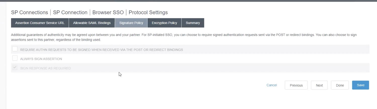Tick the Require AuthN Requests signed checkbox

pos(15,49)
